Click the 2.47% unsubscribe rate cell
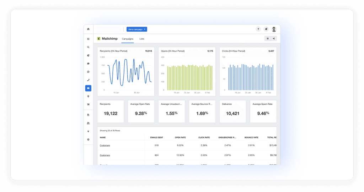 pyautogui.click(x=227, y=146)
